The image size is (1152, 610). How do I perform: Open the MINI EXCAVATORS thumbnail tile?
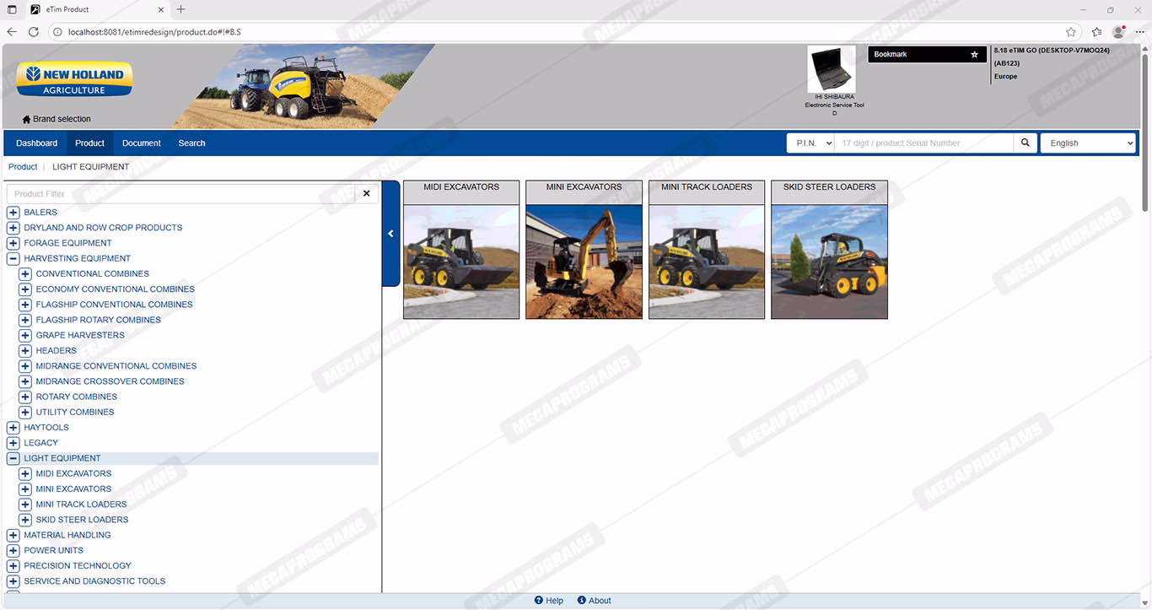click(584, 251)
